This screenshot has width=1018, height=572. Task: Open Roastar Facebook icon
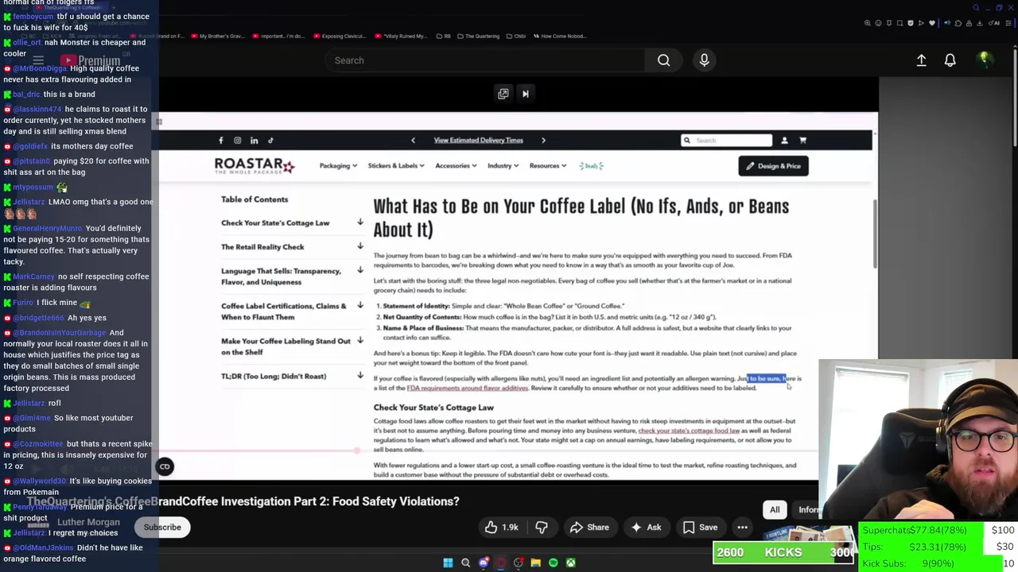221,141
